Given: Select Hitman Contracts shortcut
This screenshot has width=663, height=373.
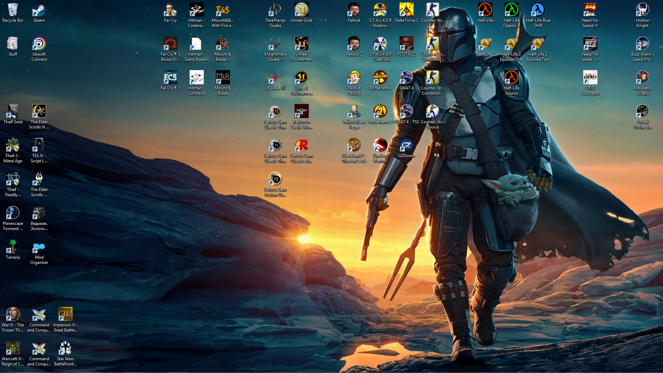Looking at the screenshot, I should coord(196,78).
